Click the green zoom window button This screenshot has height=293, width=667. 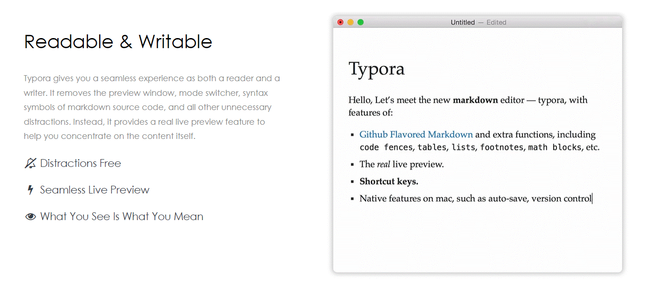[361, 22]
